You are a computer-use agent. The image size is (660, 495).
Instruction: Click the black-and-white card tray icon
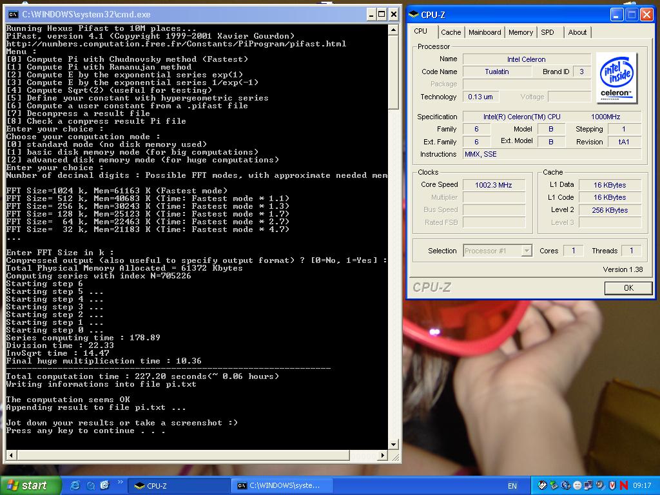pos(543,485)
